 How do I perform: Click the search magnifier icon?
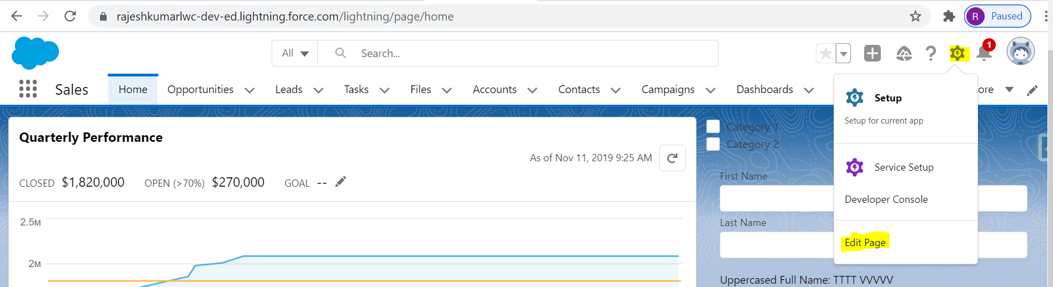pos(340,53)
